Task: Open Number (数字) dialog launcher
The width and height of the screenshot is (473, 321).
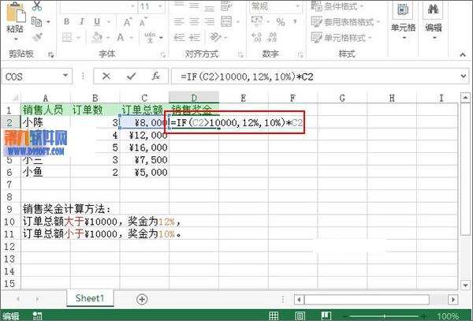Action: click(x=300, y=55)
